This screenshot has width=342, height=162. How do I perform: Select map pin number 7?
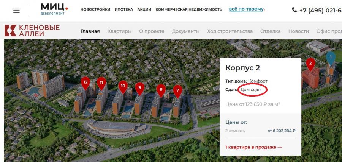(x=178, y=91)
